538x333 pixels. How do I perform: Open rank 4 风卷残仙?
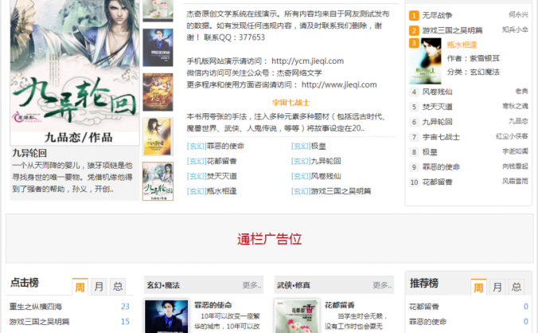point(437,92)
